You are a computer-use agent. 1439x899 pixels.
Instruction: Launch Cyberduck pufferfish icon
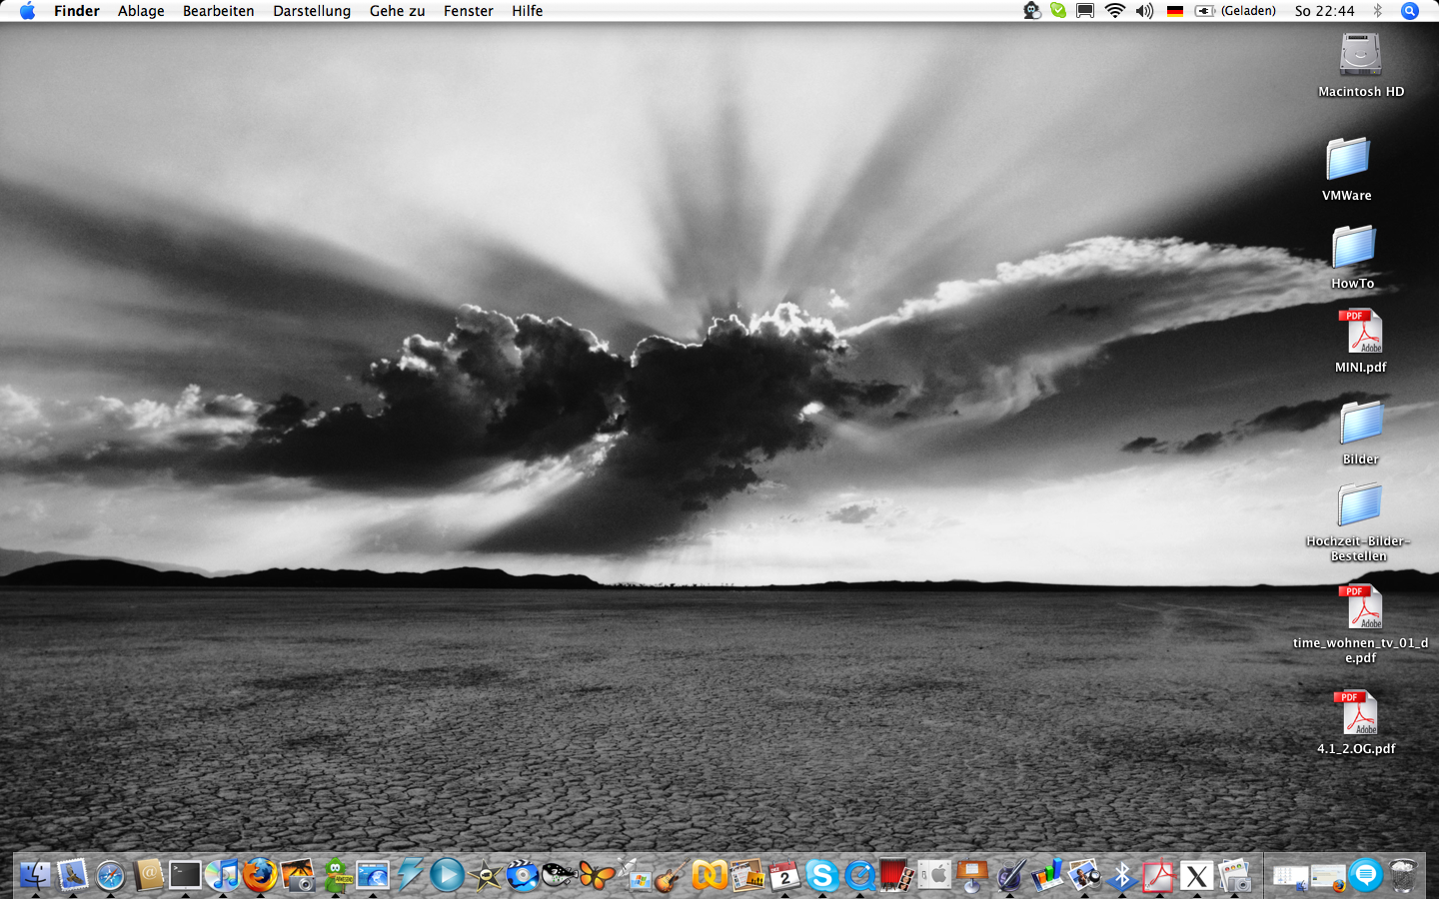(560, 876)
